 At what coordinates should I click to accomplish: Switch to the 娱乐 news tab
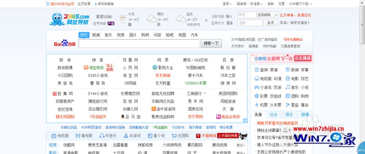pyautogui.click(x=289, y=115)
